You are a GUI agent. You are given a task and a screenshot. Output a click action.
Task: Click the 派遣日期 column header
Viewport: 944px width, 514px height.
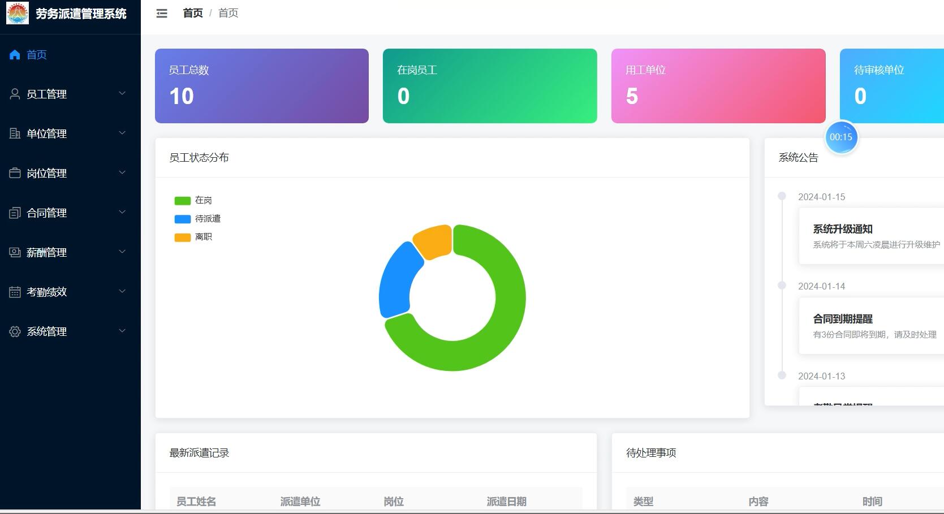coord(507,502)
